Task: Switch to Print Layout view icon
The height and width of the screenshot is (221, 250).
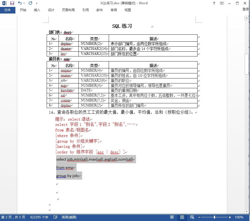Action: (182, 217)
